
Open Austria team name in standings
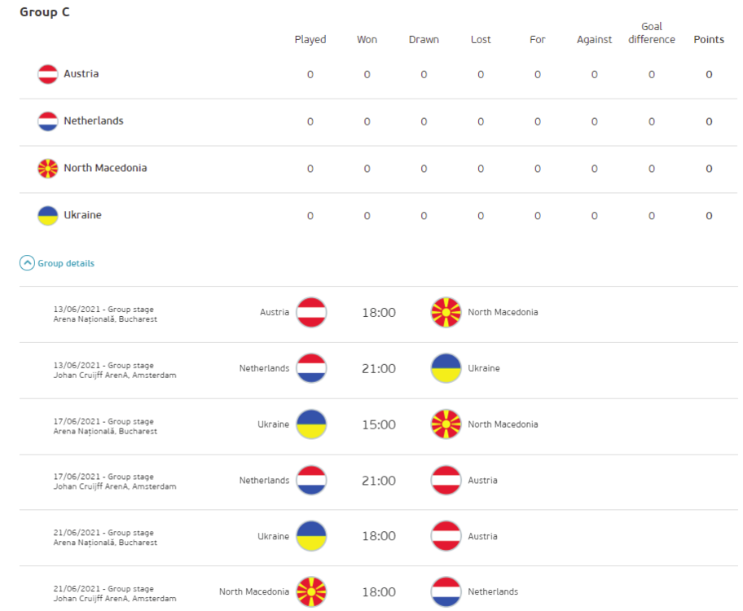pos(81,74)
